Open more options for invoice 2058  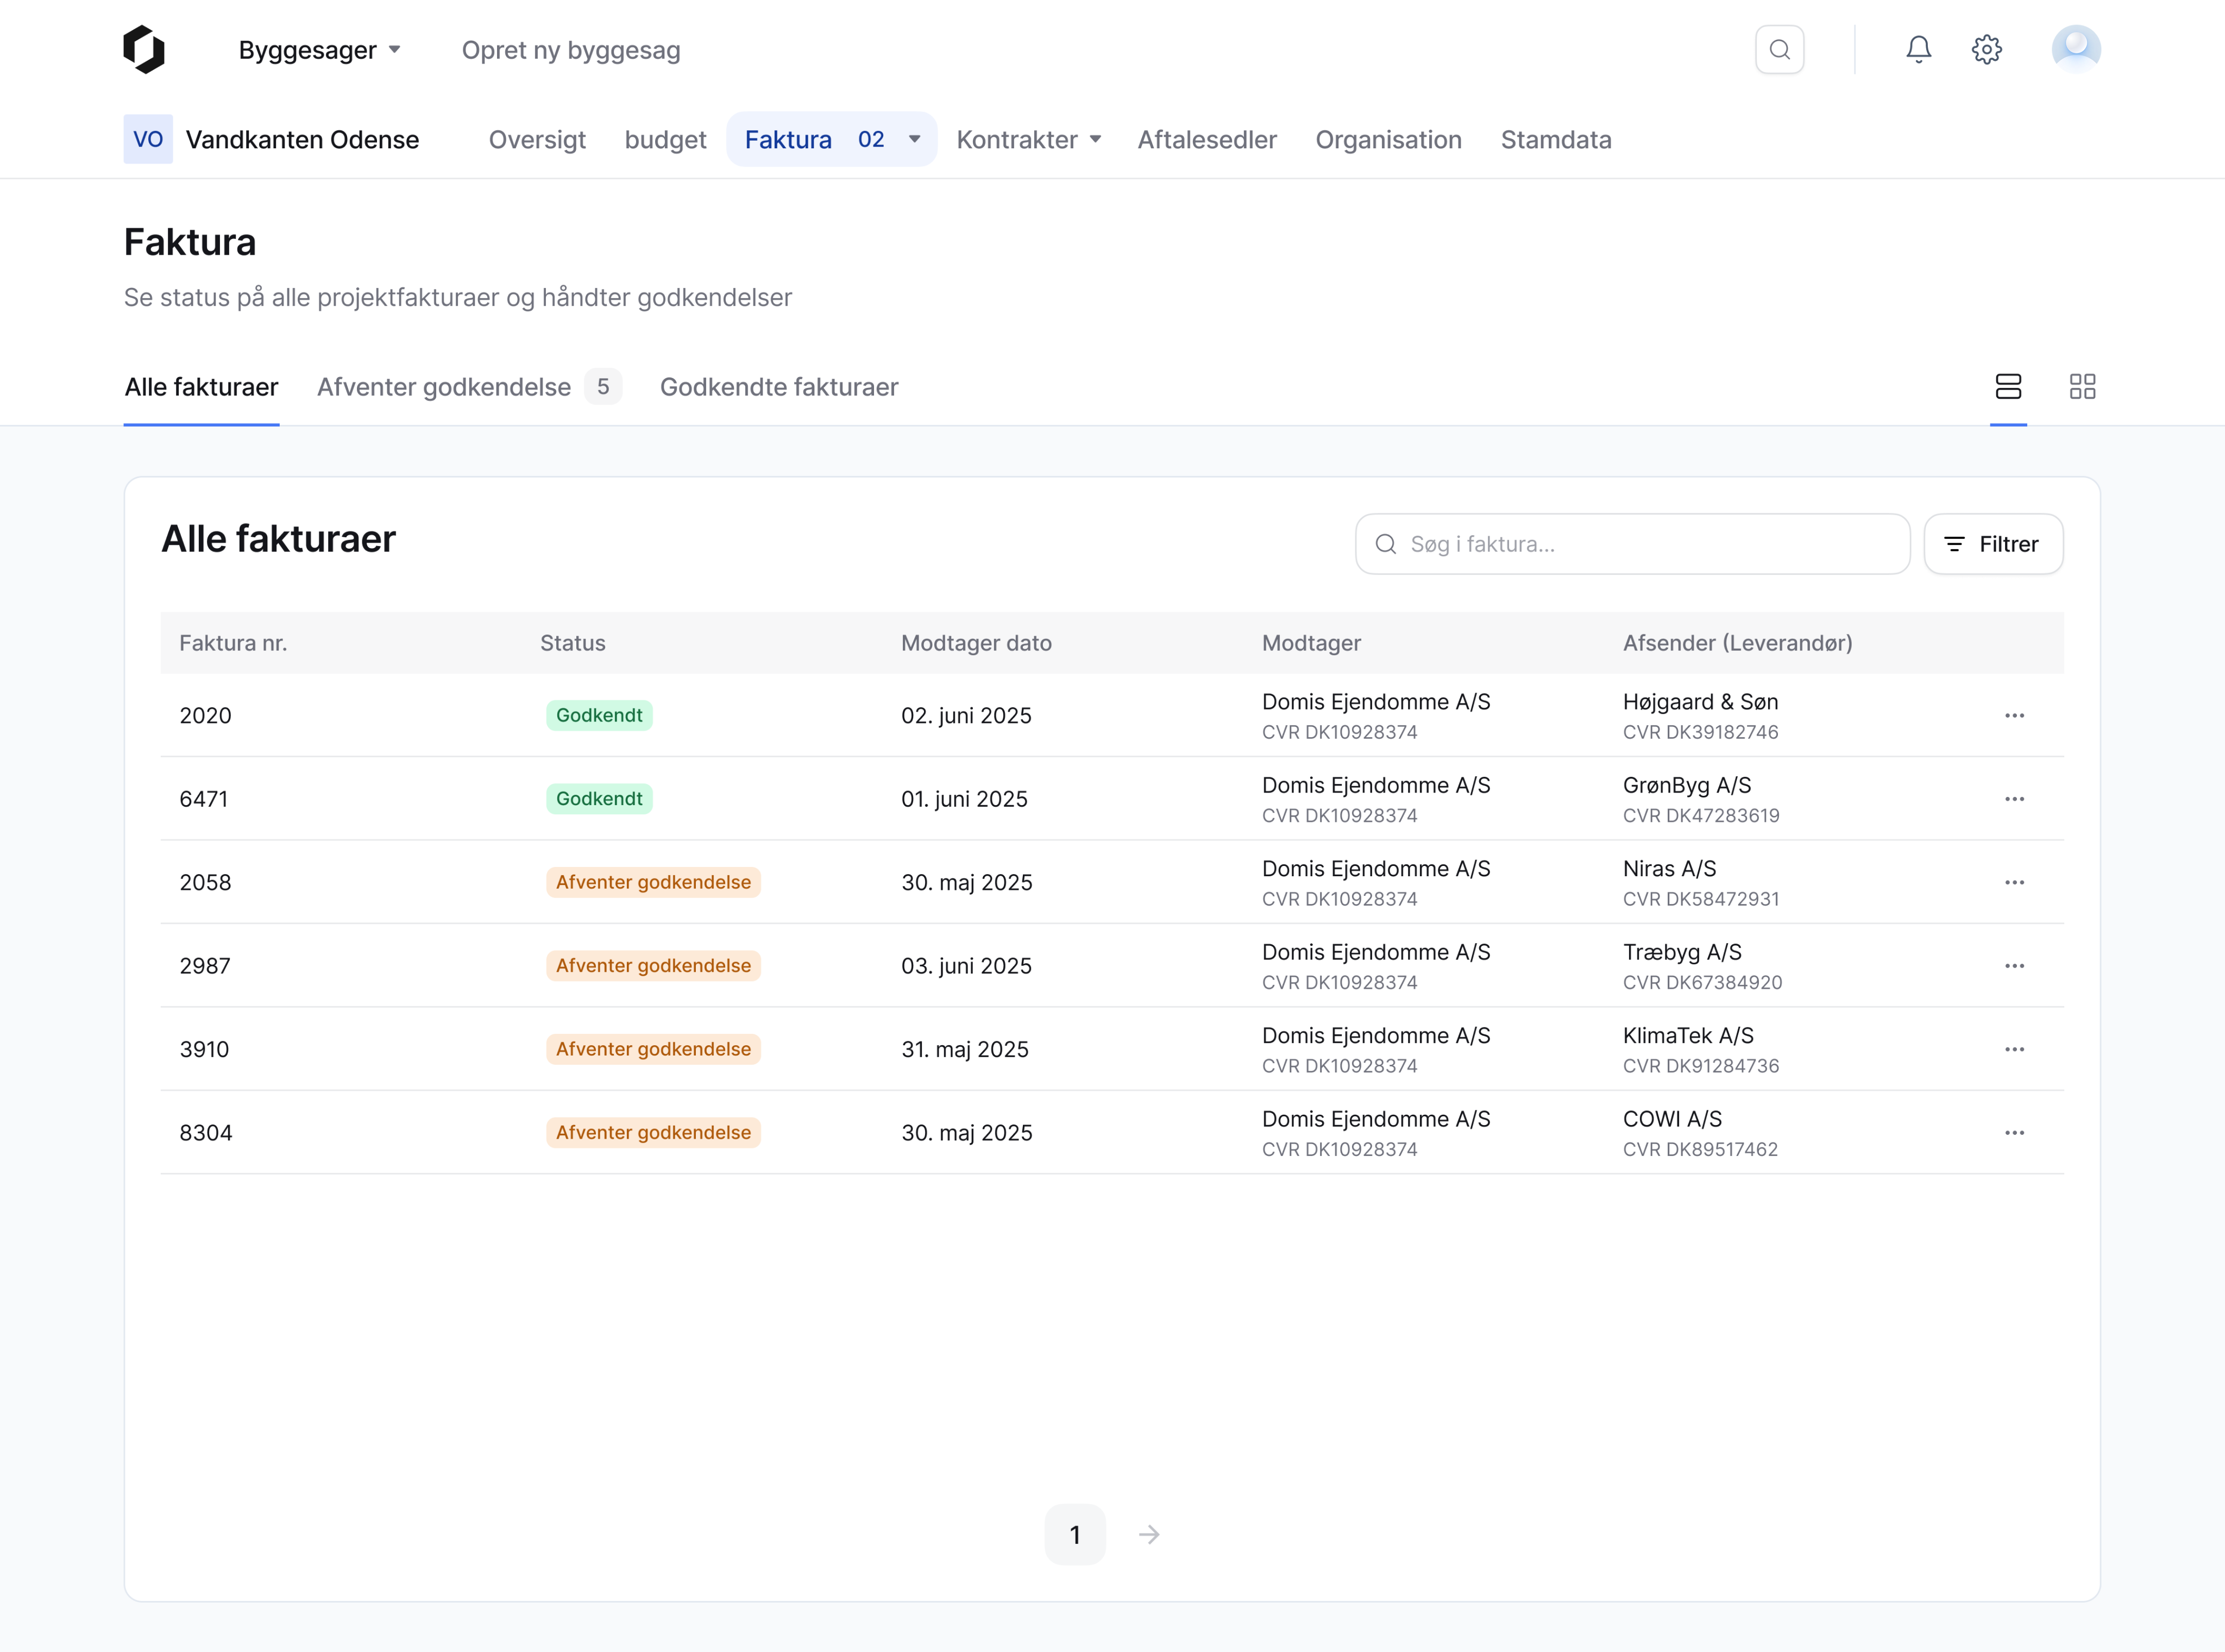pyautogui.click(x=2014, y=882)
